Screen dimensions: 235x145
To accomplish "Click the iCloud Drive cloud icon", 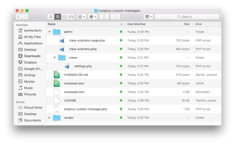I will coord(20,107).
